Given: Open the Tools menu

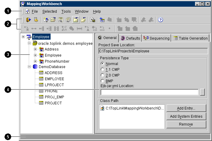Looking at the screenshot, I should click(66, 11).
